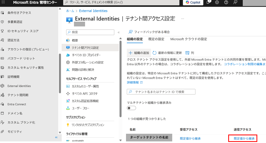Go to ホーム breadcrumb
This screenshot has width=266, height=143.
pyautogui.click(x=70, y=11)
